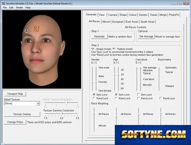
Task: Click the SI logo on the model's forehead
Action: pos(37,29)
